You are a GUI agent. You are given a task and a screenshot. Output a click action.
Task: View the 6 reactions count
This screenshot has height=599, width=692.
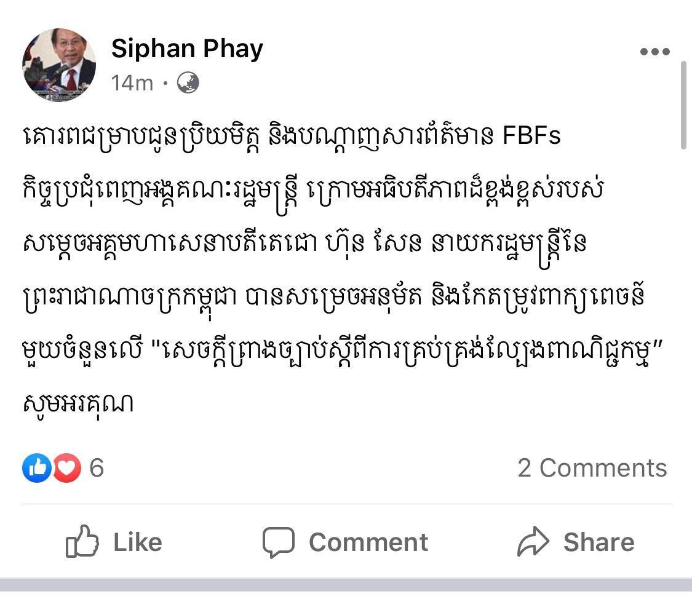tap(97, 468)
